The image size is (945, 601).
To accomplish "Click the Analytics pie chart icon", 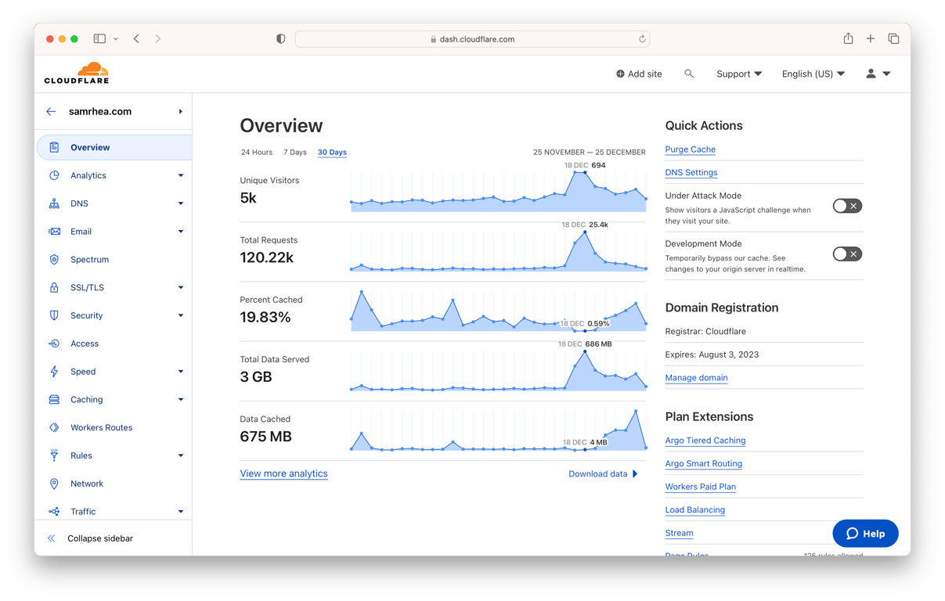I will [54, 175].
